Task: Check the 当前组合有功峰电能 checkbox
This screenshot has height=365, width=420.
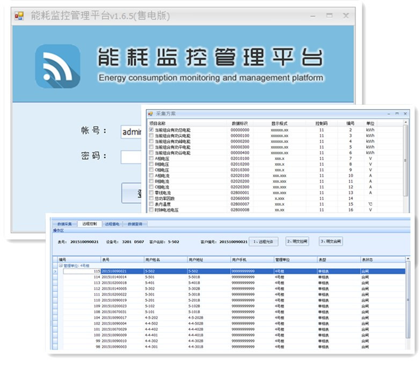Action: 151,141
